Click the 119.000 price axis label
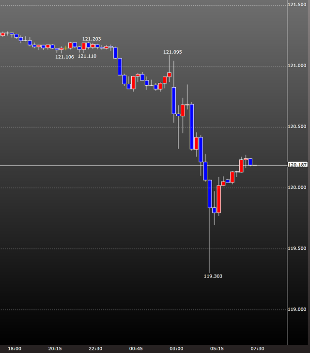 point(297,309)
